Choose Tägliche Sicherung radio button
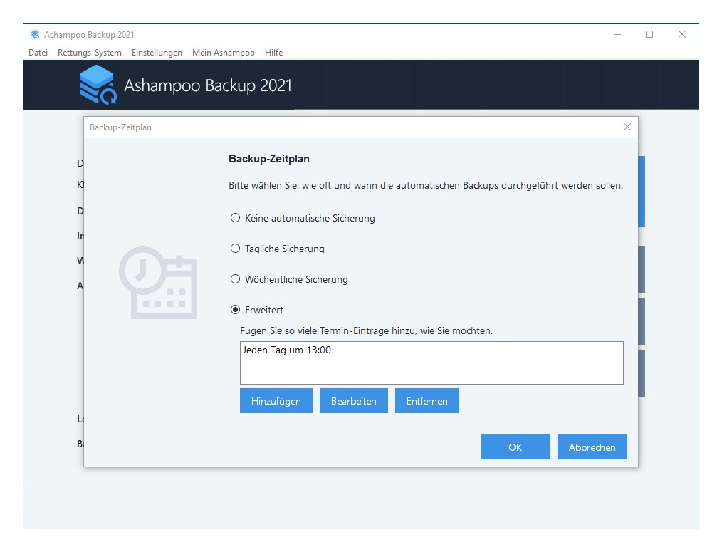722x552 pixels. pos(235,249)
